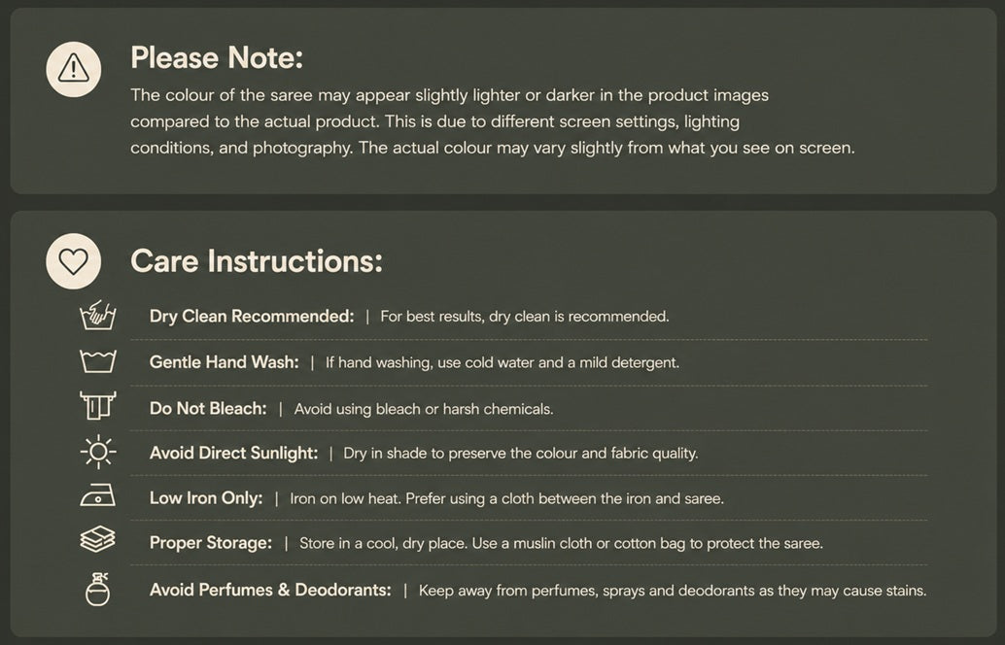Click the Proper Storage label
This screenshot has height=645, width=1005.
[x=210, y=543]
